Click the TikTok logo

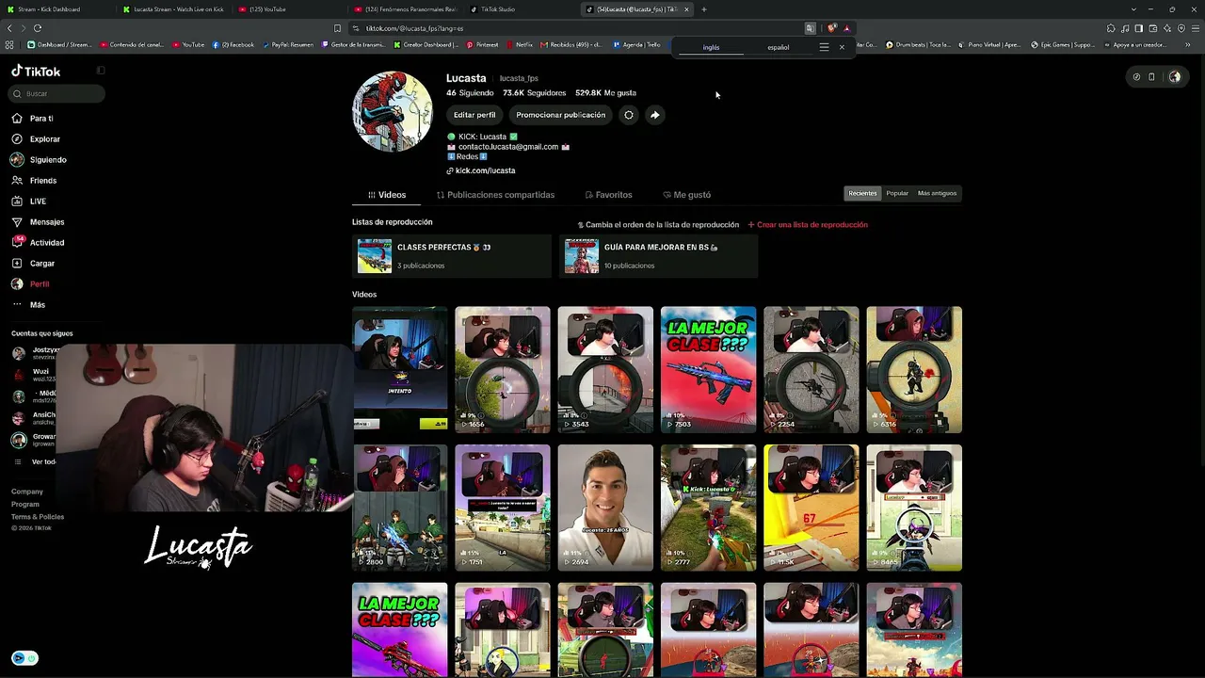36,72
